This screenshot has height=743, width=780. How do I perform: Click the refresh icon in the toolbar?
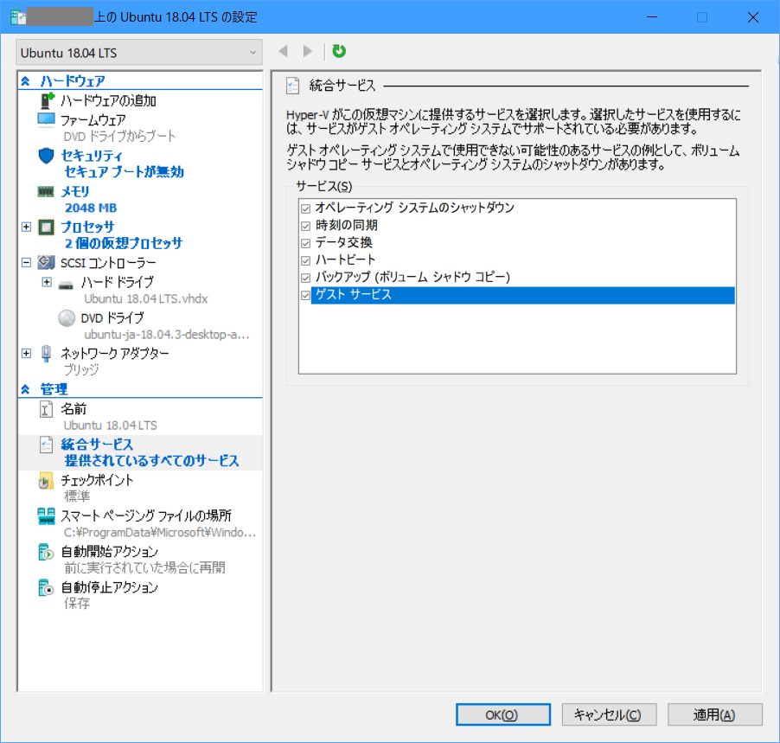[338, 51]
